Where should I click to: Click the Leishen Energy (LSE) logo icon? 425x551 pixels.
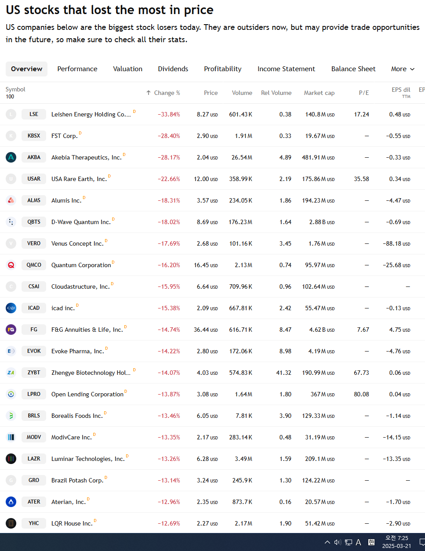[11, 114]
